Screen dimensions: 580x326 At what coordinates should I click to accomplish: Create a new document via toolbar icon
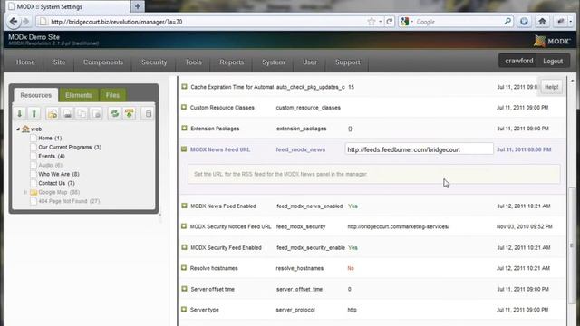tap(53, 113)
